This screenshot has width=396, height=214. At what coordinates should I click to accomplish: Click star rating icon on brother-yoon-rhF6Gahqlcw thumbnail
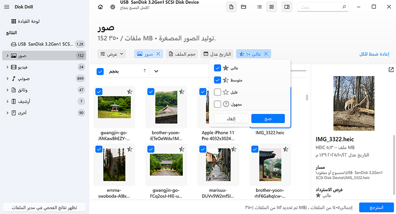(285, 149)
